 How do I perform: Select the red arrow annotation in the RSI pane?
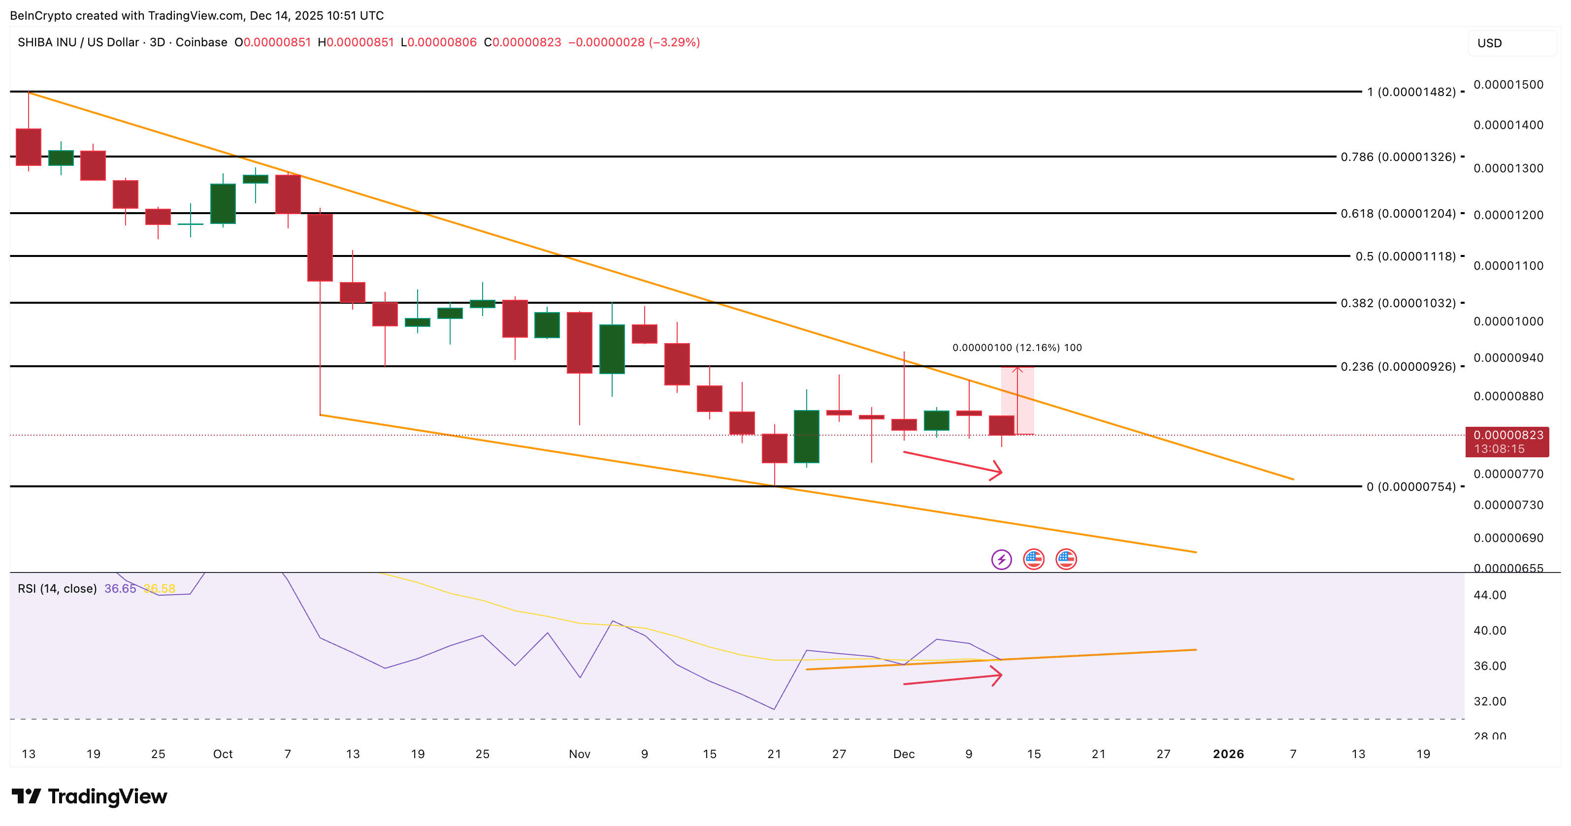951,680
